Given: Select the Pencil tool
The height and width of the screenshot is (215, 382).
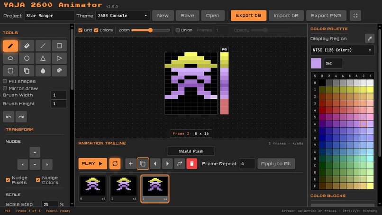Looking at the screenshot, I should point(10,46).
